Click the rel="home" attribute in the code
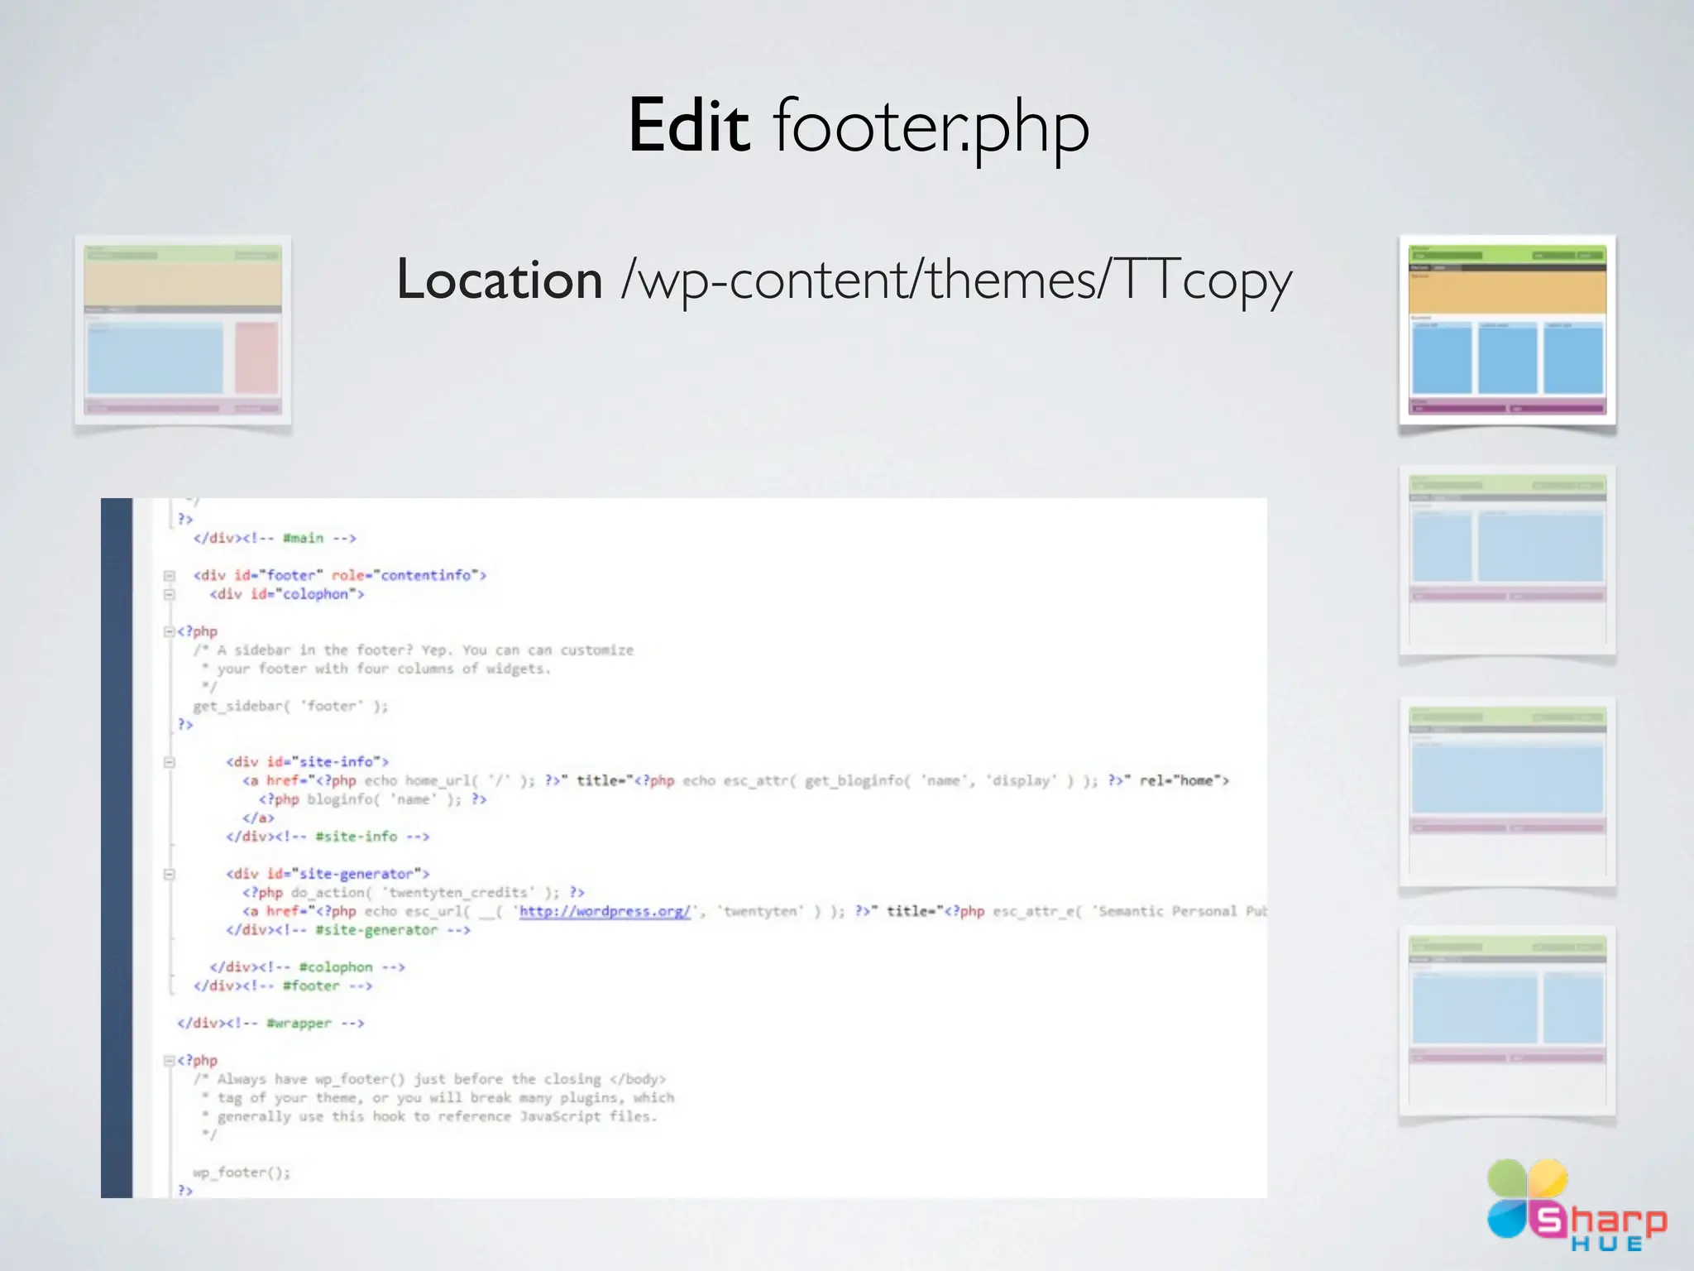 (x=1180, y=780)
